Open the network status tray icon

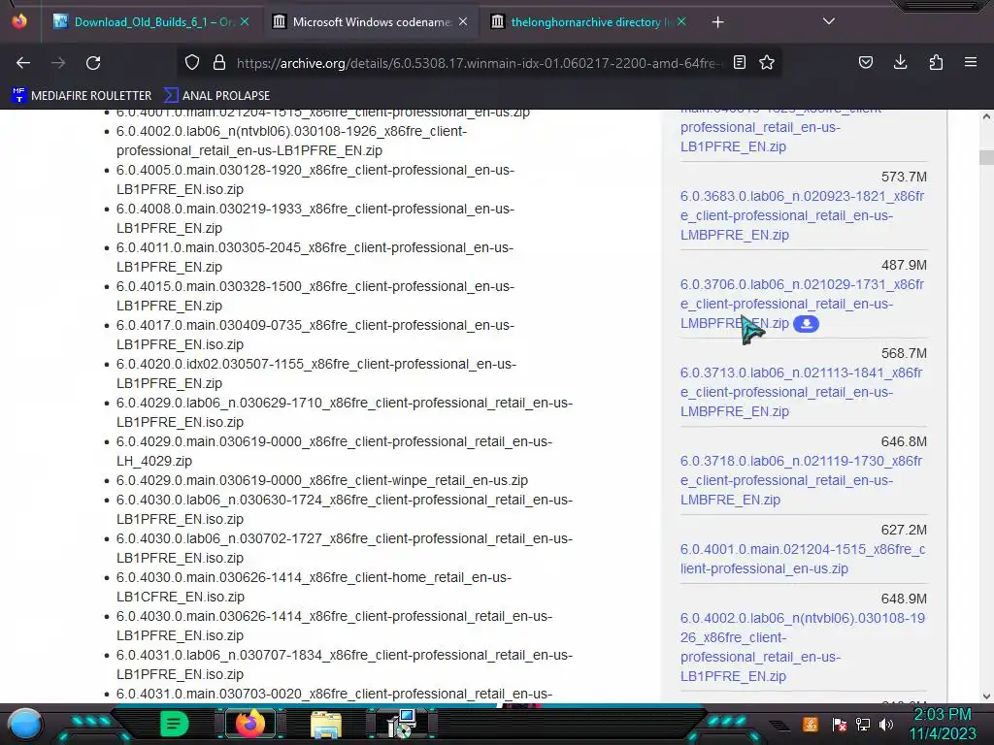pyautogui.click(x=863, y=724)
